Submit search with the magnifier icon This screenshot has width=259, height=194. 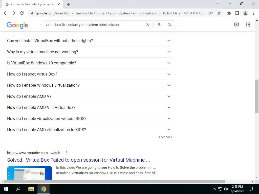pos(169,25)
